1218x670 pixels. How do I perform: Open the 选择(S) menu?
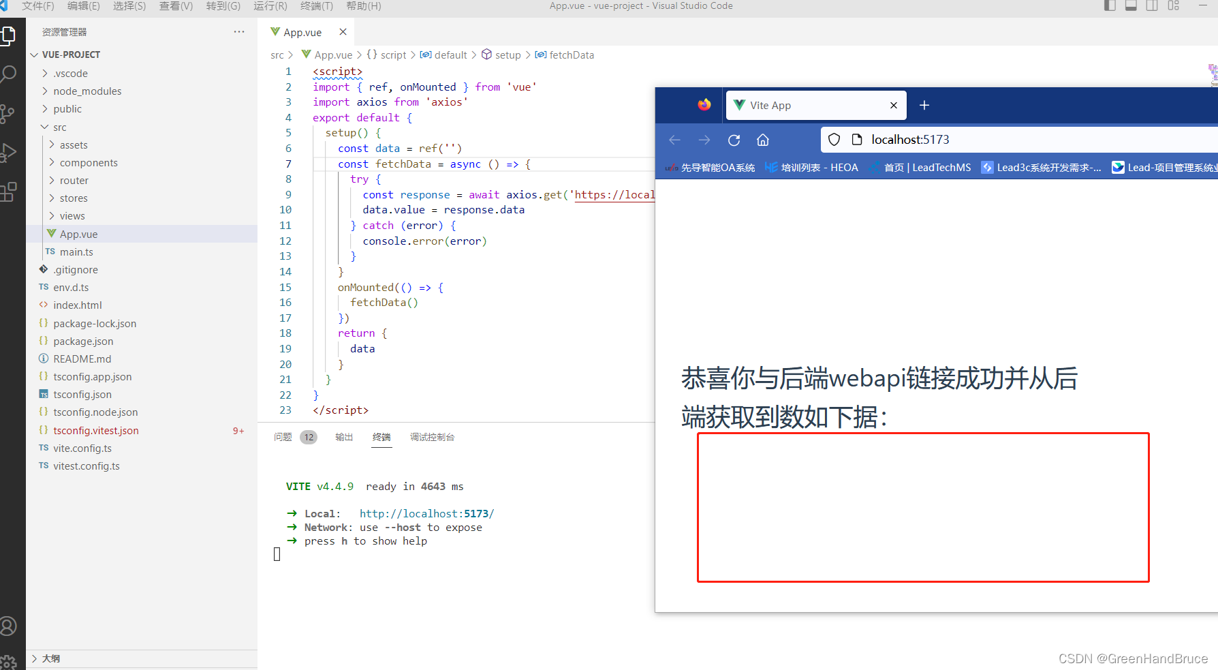129,6
